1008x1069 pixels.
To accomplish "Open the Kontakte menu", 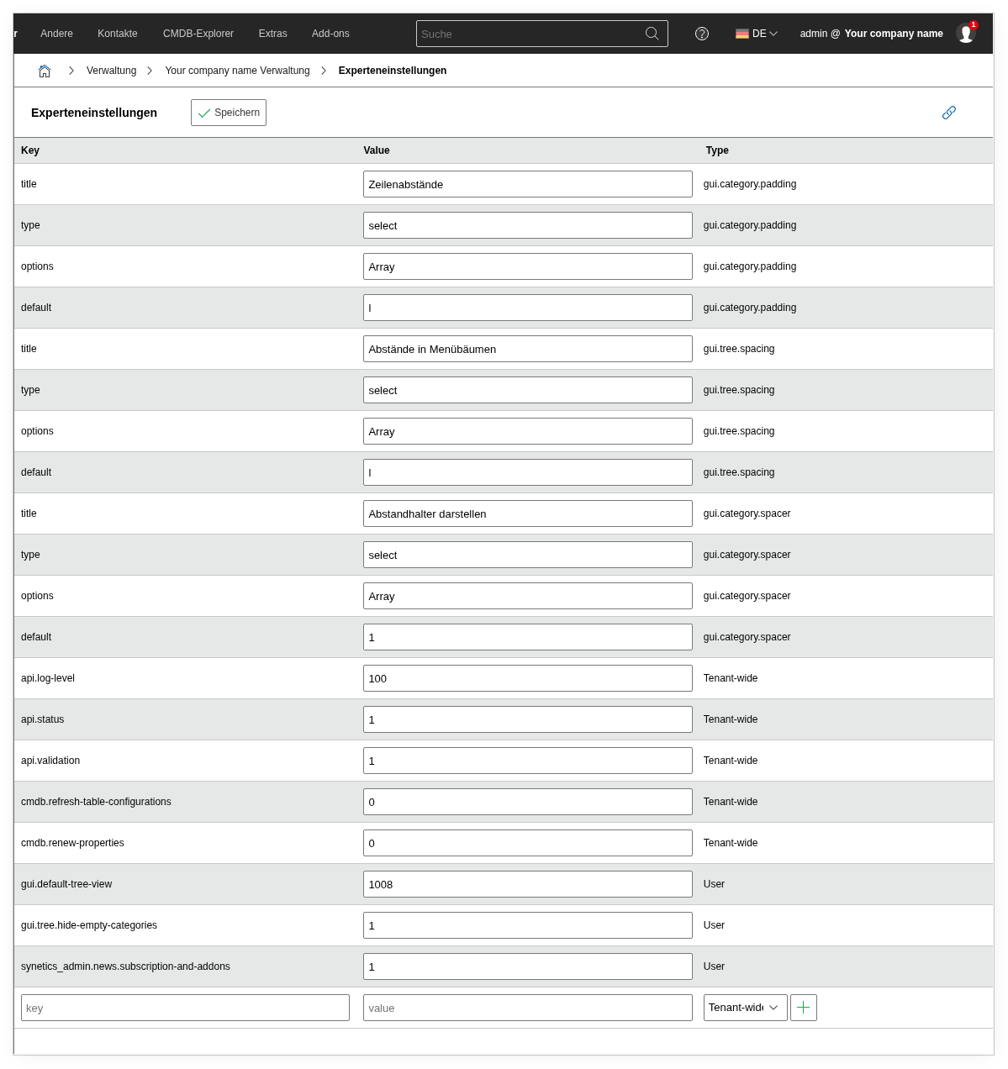I will pyautogui.click(x=118, y=34).
